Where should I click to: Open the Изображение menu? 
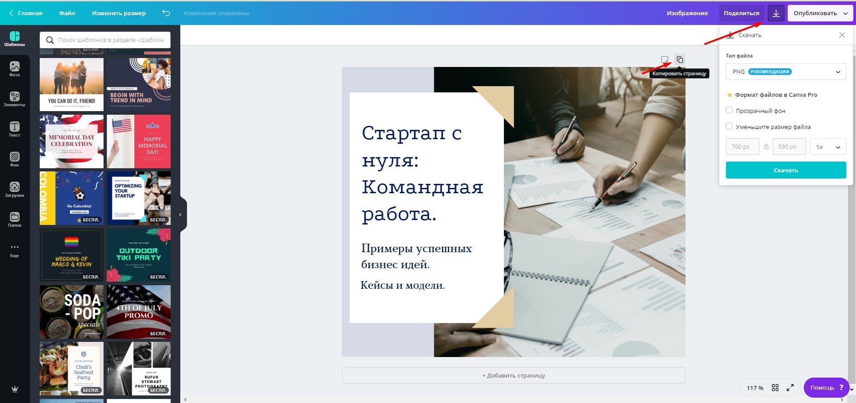(x=687, y=13)
